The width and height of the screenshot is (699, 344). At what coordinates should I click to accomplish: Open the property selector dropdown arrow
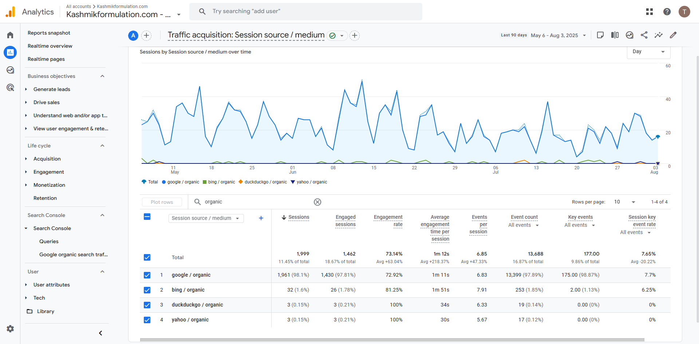179,15
